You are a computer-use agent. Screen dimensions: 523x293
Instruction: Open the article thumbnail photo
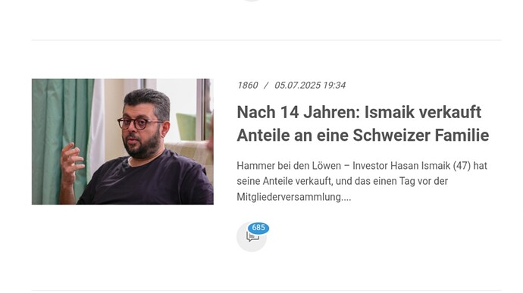[123, 142]
